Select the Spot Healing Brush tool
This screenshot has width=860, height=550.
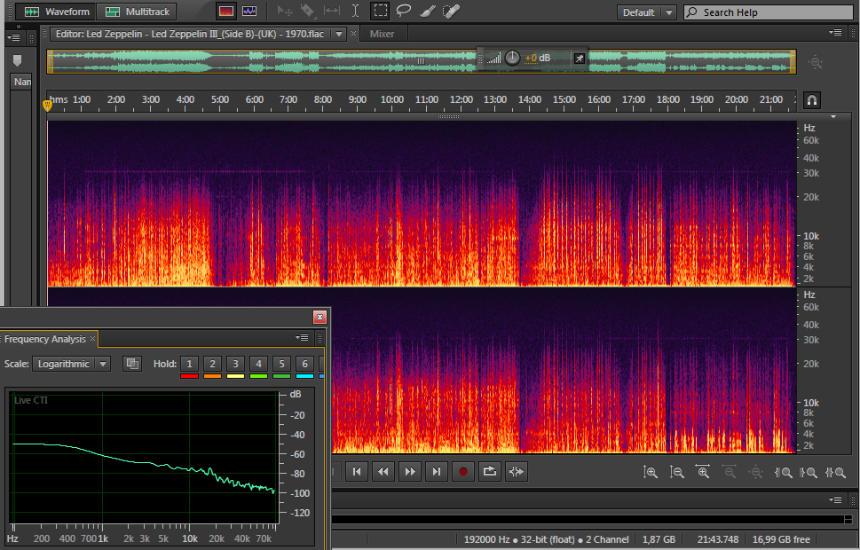coord(451,11)
